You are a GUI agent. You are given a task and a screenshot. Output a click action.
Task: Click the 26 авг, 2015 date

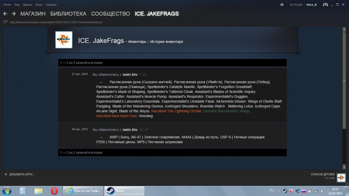(80, 129)
